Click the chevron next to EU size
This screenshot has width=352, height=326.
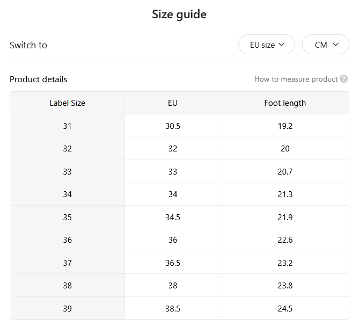click(x=282, y=45)
